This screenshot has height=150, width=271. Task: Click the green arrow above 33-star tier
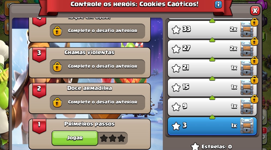point(212,21)
